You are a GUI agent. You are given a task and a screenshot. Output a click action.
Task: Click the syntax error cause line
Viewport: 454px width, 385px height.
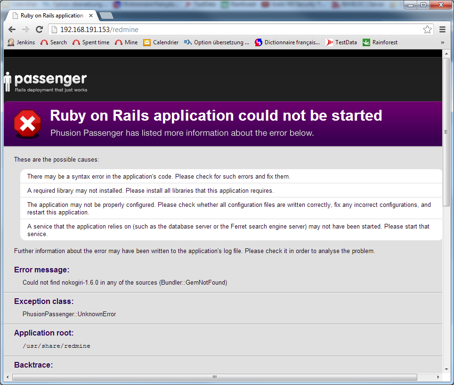159,176
